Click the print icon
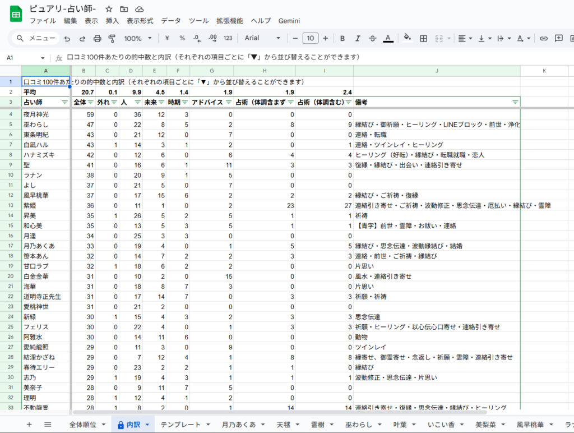This screenshot has width=574, height=433. click(x=97, y=38)
